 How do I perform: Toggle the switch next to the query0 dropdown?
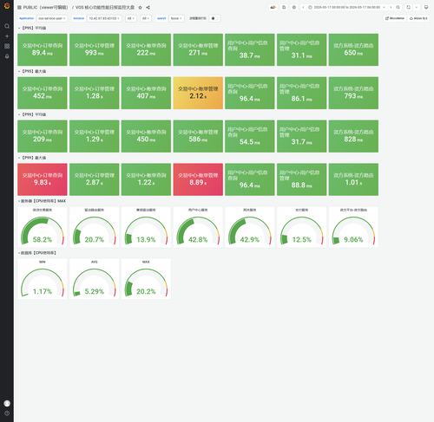click(214, 18)
